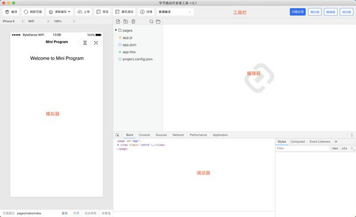
Task: Toggle the 模拟器 simulator panel button
Action: [x=314, y=12]
